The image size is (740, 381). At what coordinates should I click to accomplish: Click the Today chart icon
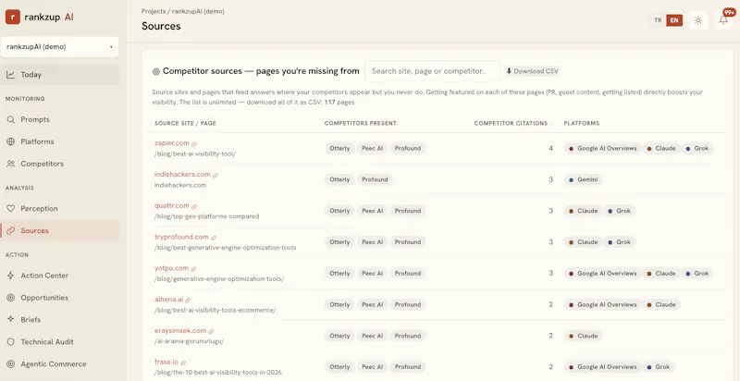(x=11, y=75)
